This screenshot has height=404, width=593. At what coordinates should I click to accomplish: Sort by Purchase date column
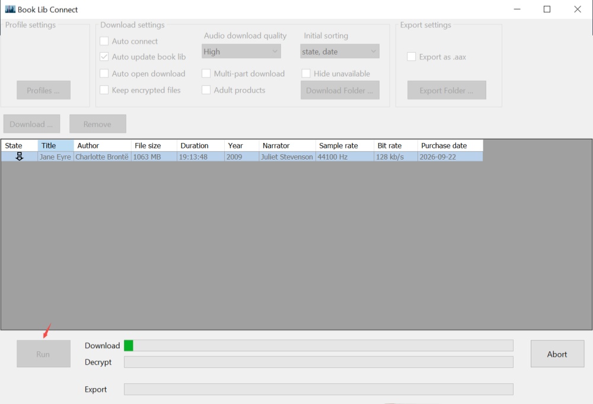point(451,145)
